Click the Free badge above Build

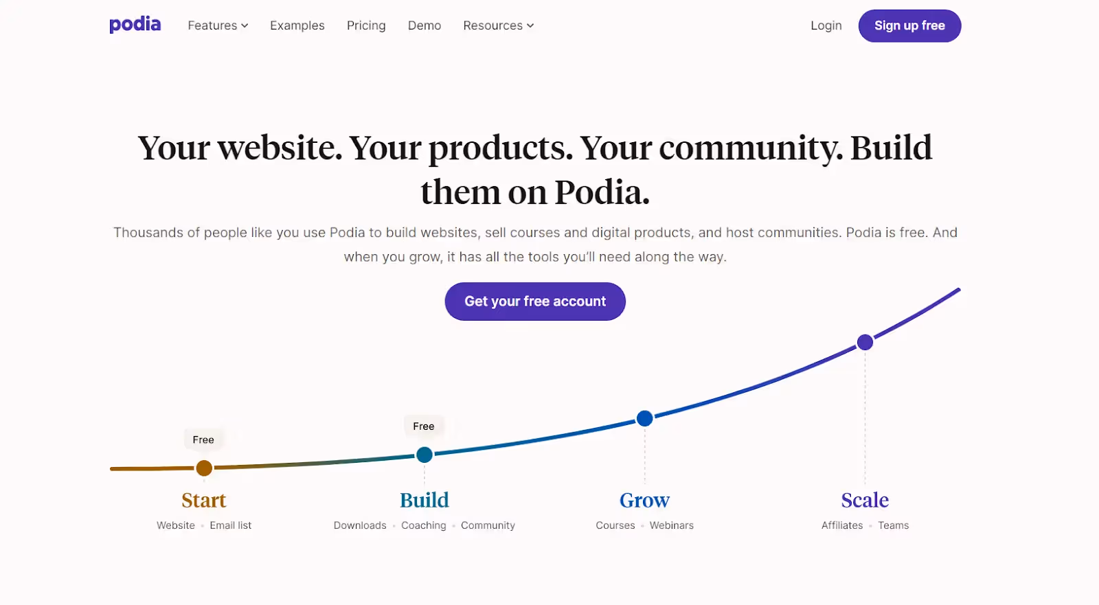coord(424,425)
